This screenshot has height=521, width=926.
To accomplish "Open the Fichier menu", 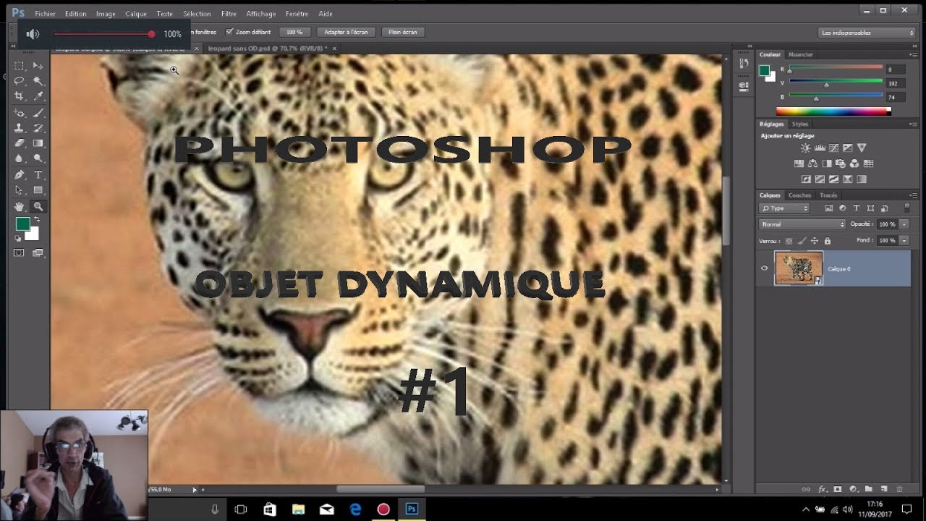I will (45, 14).
